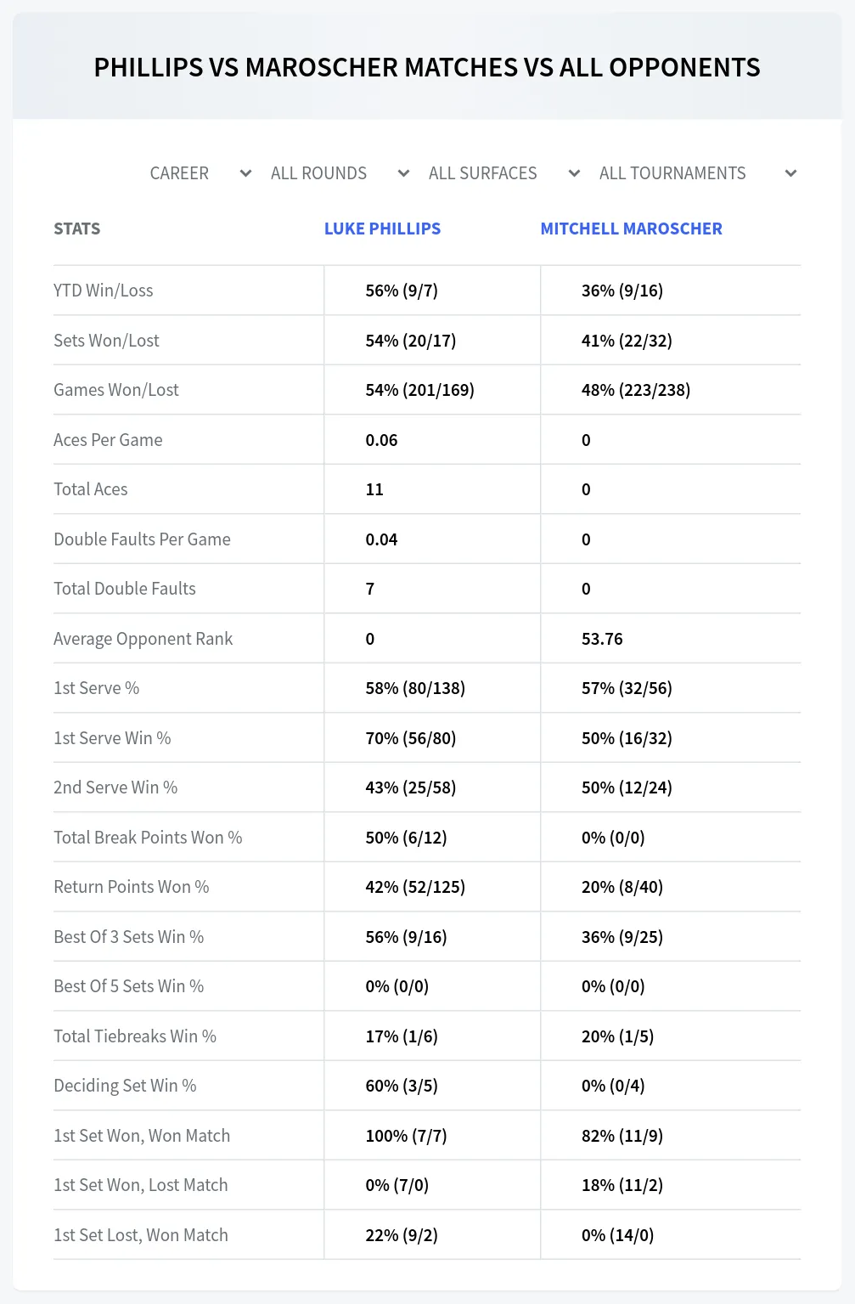Click the chevron beside ALL SURFACES

click(574, 173)
